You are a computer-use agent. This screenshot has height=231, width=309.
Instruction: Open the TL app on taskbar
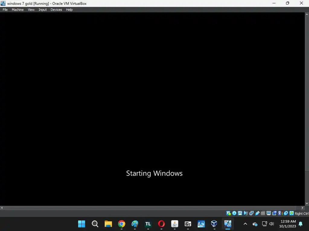coord(148,224)
